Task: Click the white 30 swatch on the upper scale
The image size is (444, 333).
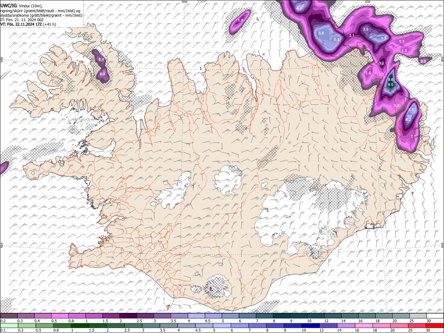Action: coord(435,316)
